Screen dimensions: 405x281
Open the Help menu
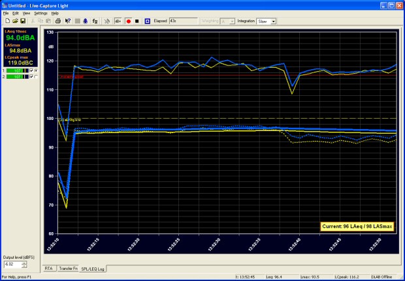tap(55, 13)
